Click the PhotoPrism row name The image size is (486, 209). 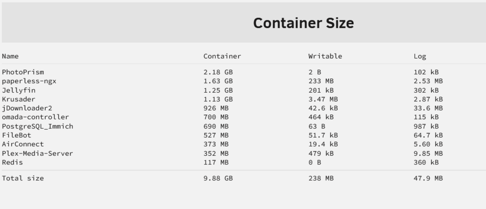point(23,72)
